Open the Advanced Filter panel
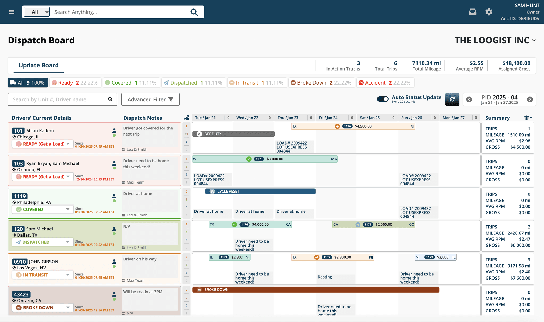 click(150, 99)
